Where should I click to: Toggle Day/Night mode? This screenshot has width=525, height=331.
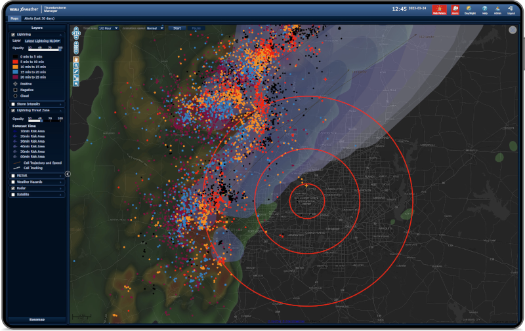(x=470, y=9)
